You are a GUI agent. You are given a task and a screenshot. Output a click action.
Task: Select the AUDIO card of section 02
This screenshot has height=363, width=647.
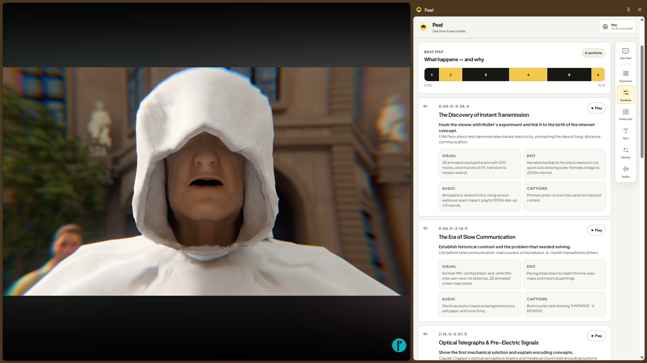480,304
